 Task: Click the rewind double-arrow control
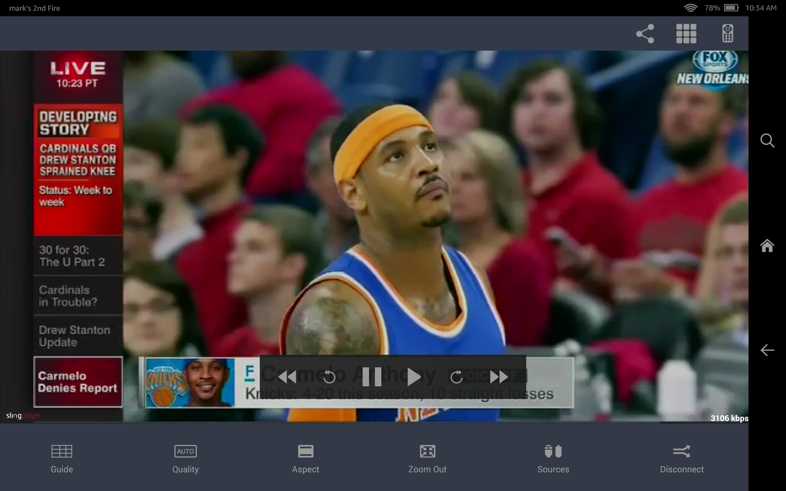[x=287, y=377]
